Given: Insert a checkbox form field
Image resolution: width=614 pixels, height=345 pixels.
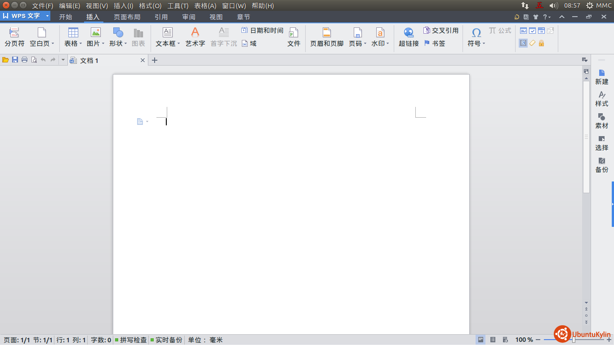Looking at the screenshot, I should 532,31.
